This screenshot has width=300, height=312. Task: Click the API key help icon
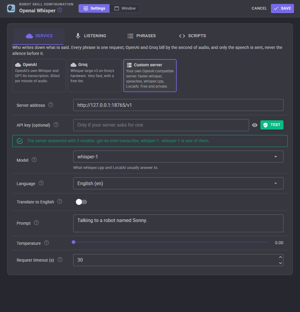[x=56, y=125]
